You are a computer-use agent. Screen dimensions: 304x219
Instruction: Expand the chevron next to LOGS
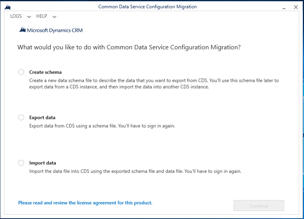click(x=29, y=17)
